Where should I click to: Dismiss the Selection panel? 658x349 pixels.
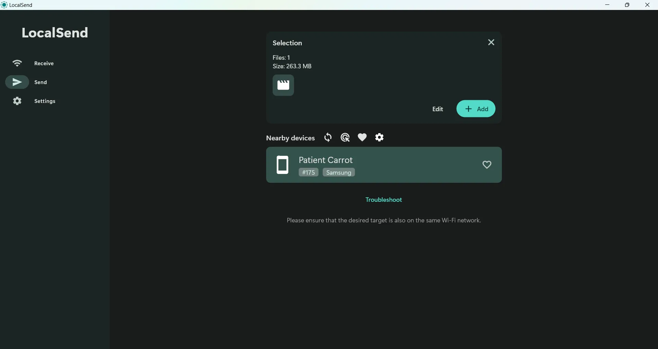click(x=491, y=42)
